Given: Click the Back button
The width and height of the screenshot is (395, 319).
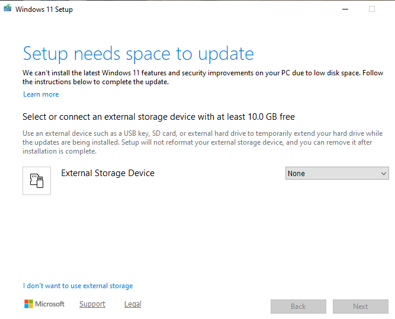Looking at the screenshot, I should [298, 307].
